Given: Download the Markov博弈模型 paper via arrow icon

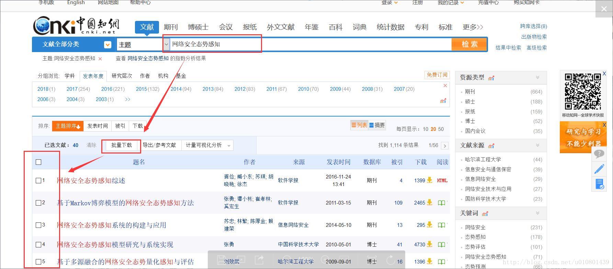Looking at the screenshot, I should (429, 203).
